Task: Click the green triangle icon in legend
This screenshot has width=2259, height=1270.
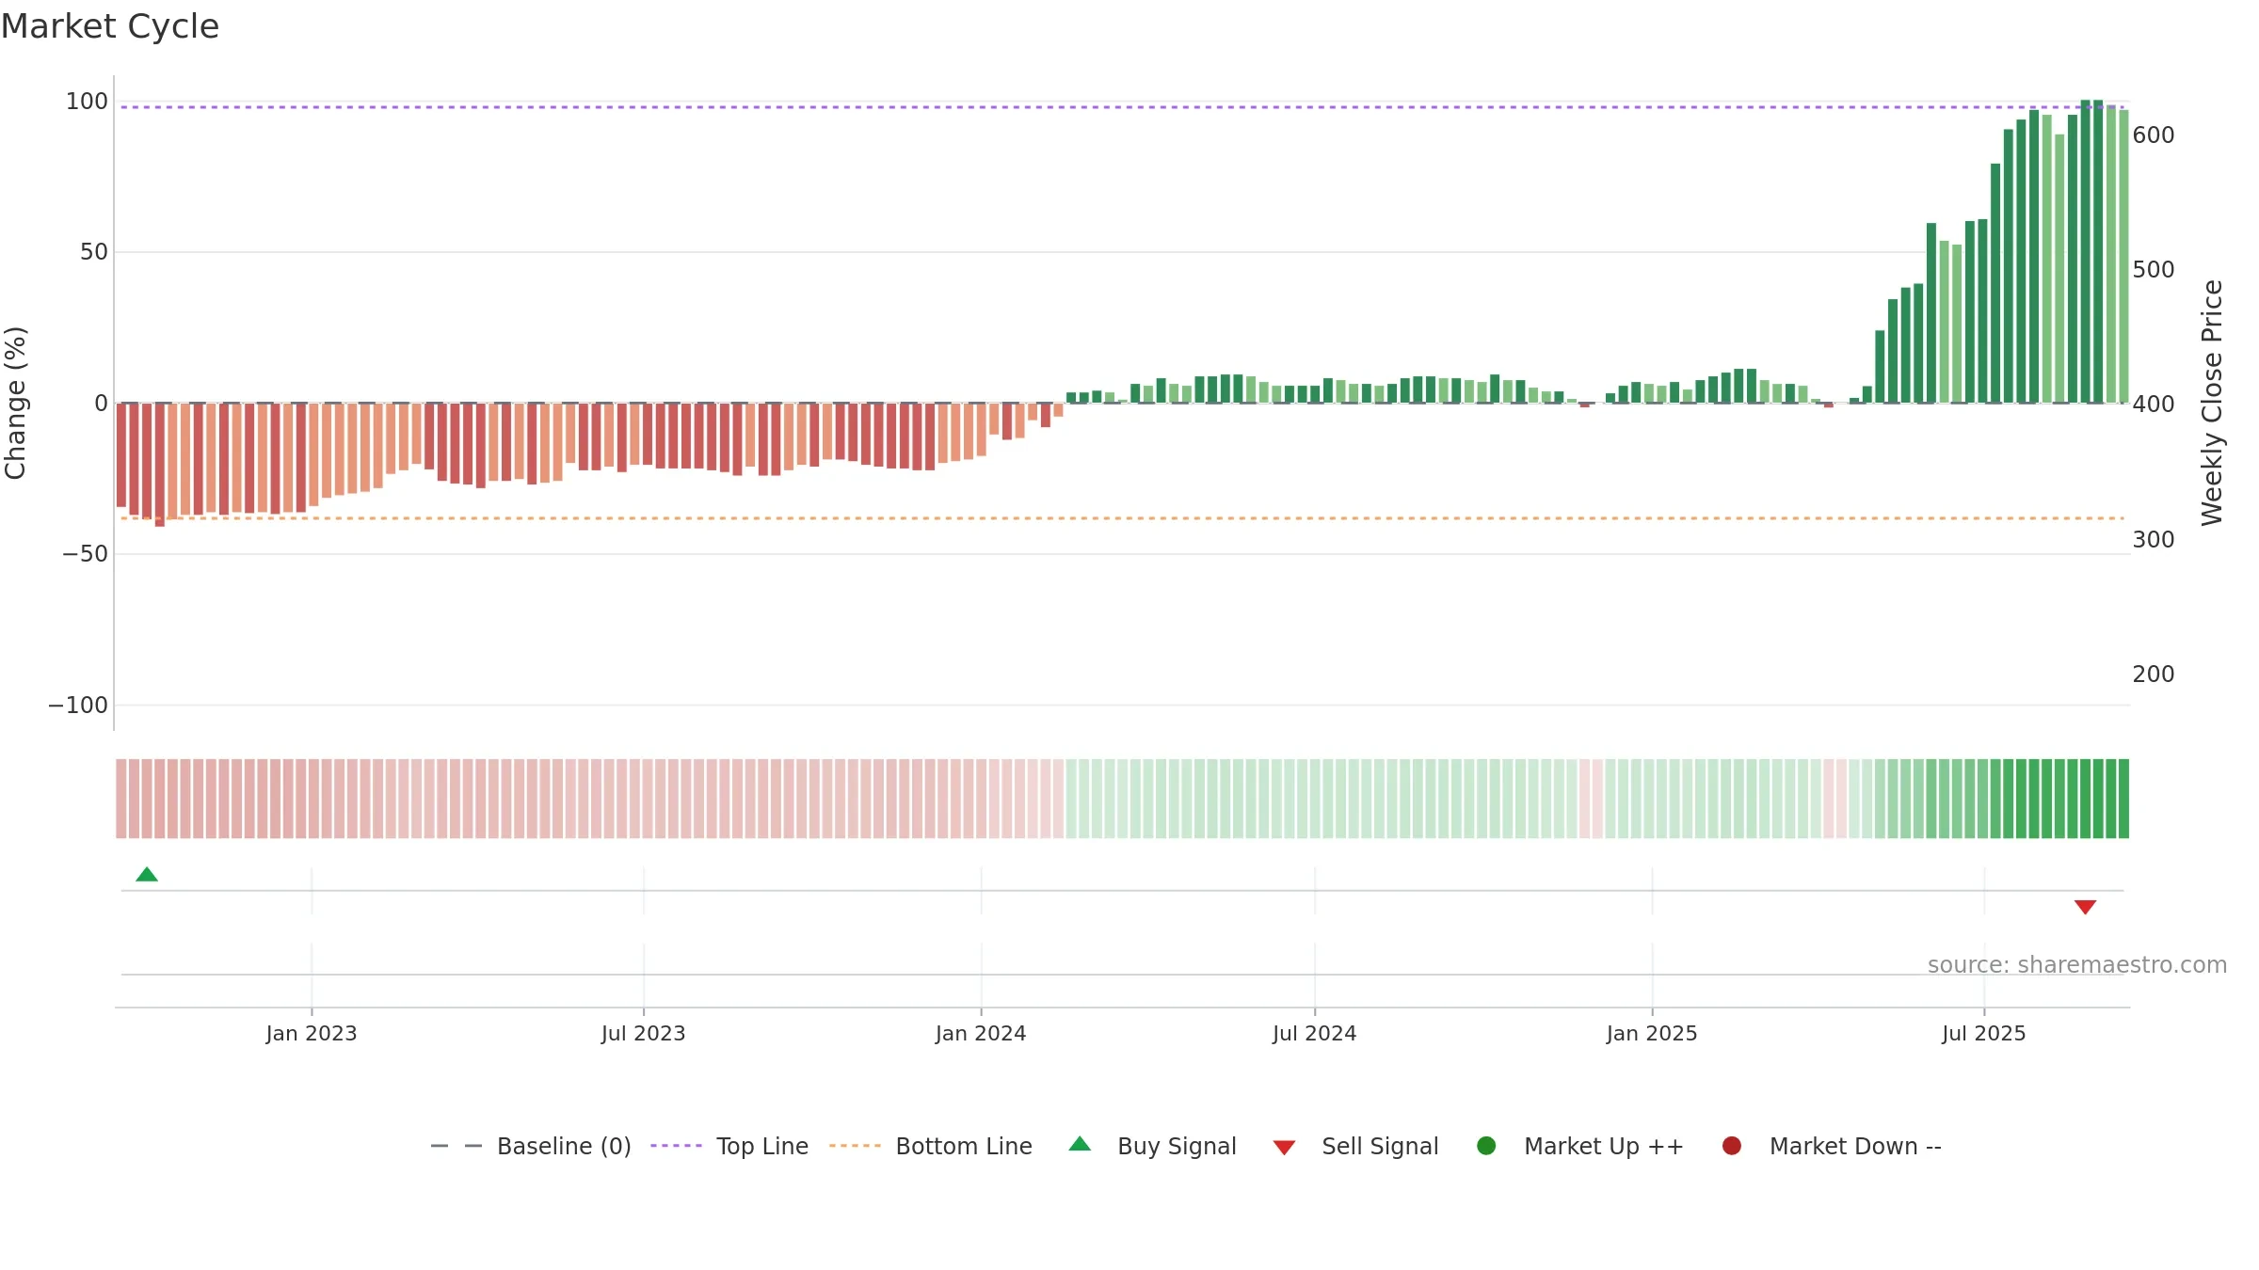Action: [1080, 1144]
